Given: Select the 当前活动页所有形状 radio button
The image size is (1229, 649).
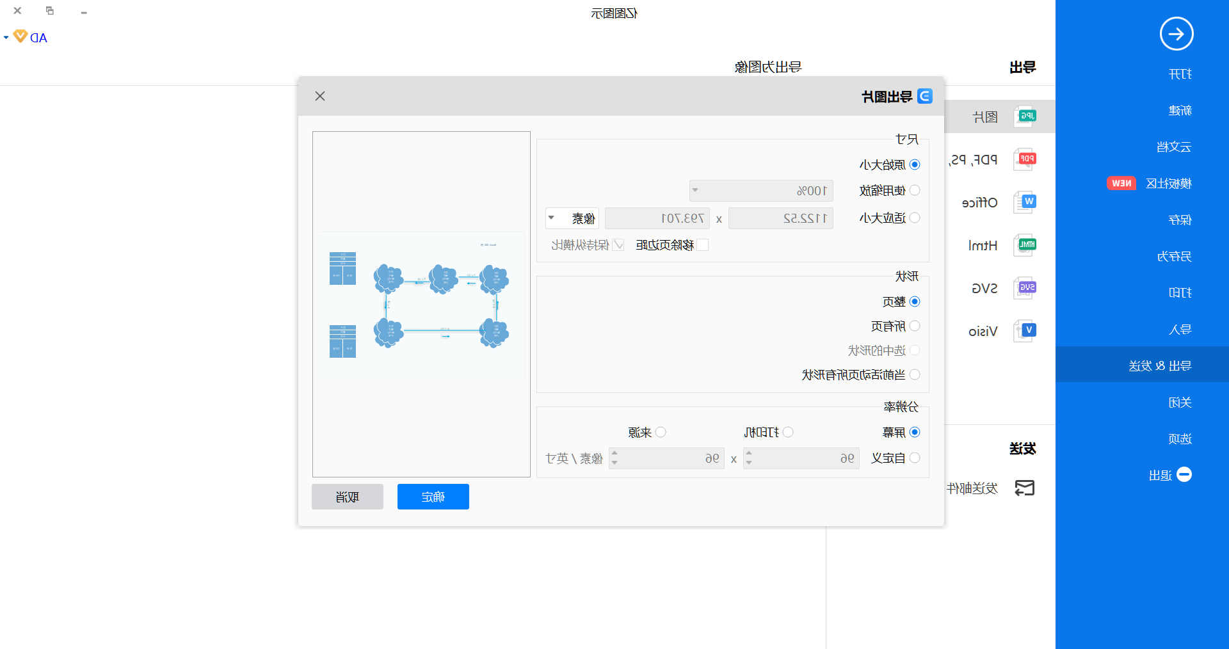Looking at the screenshot, I should coord(915,374).
